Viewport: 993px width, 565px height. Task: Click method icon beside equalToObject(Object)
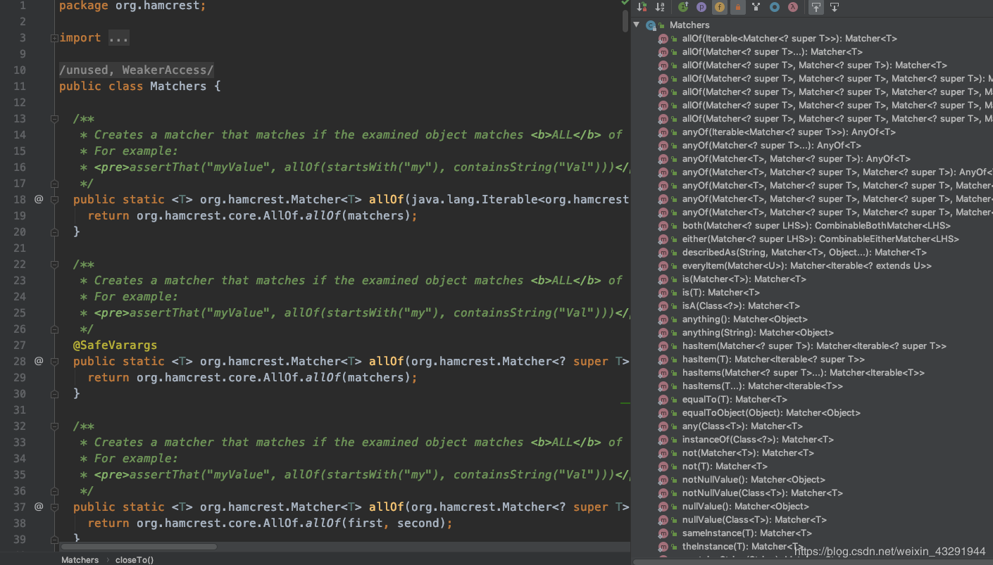663,413
